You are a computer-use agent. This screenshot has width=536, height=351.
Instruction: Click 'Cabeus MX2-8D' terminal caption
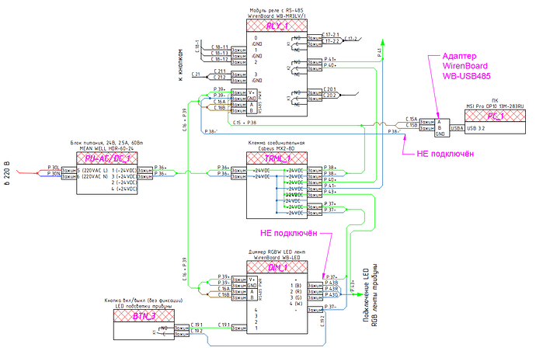(x=277, y=148)
